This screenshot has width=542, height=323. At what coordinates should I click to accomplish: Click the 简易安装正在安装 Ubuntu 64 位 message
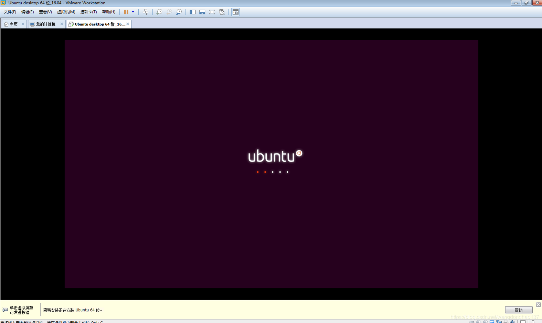pos(73,310)
